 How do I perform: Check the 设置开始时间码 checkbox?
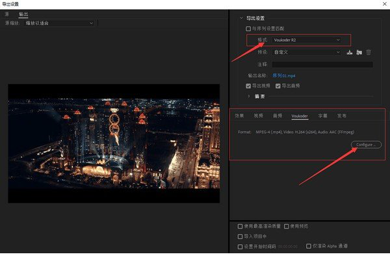pos(240,247)
